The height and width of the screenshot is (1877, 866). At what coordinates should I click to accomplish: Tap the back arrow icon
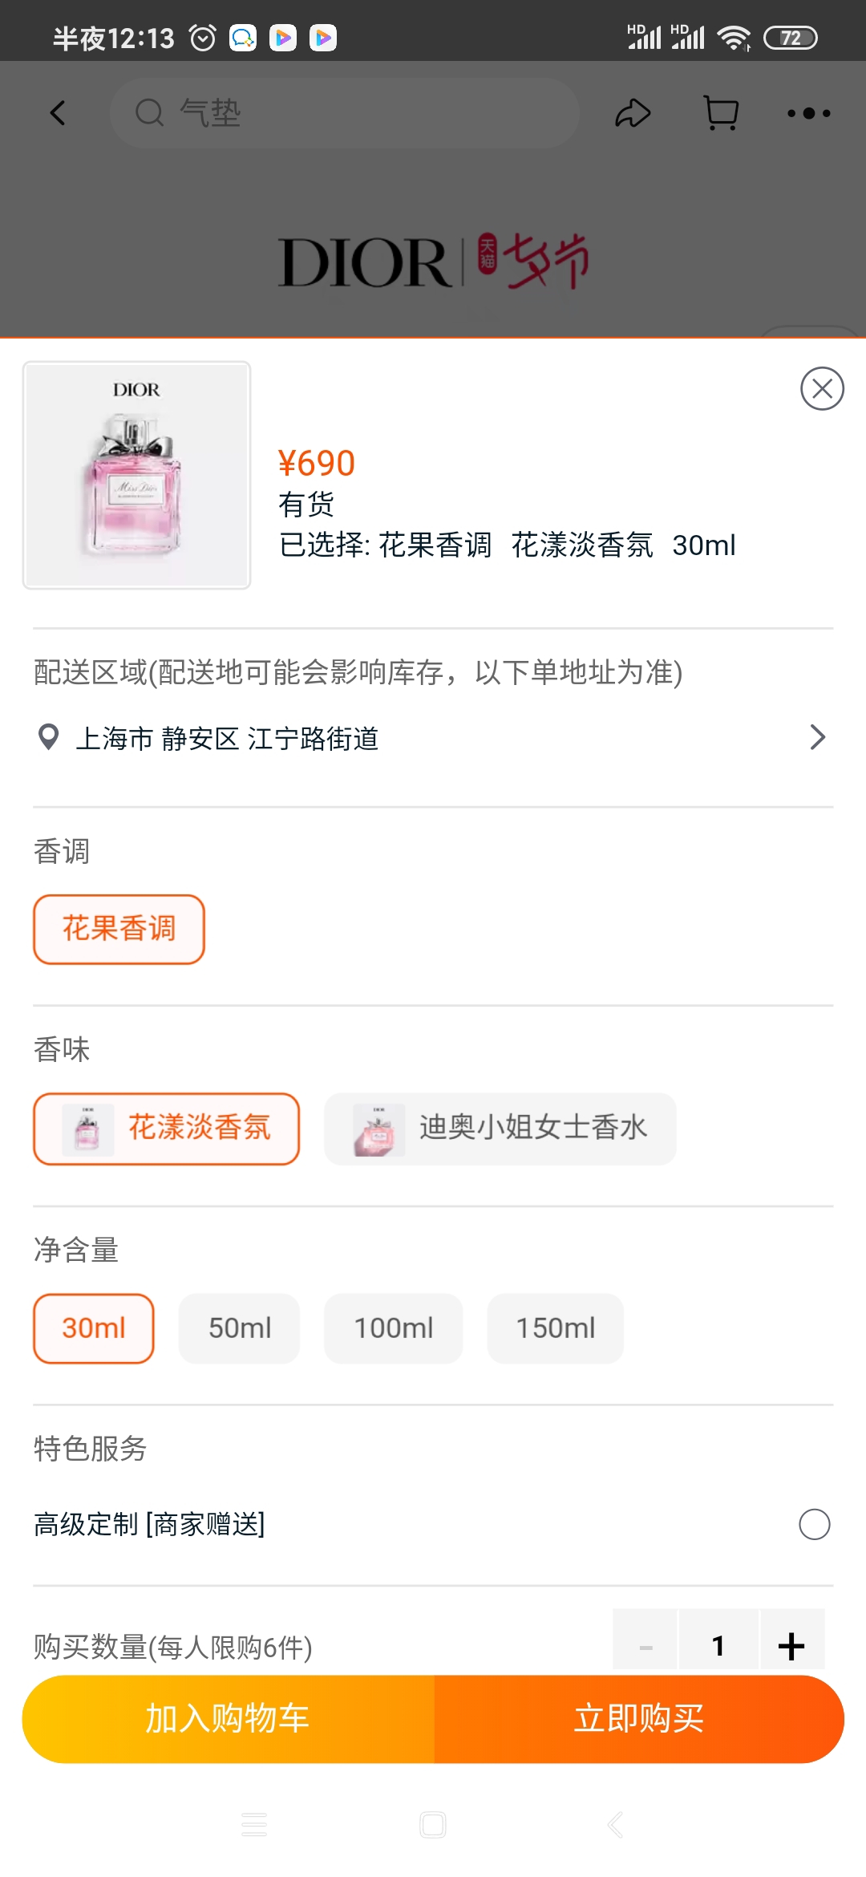pos(58,113)
